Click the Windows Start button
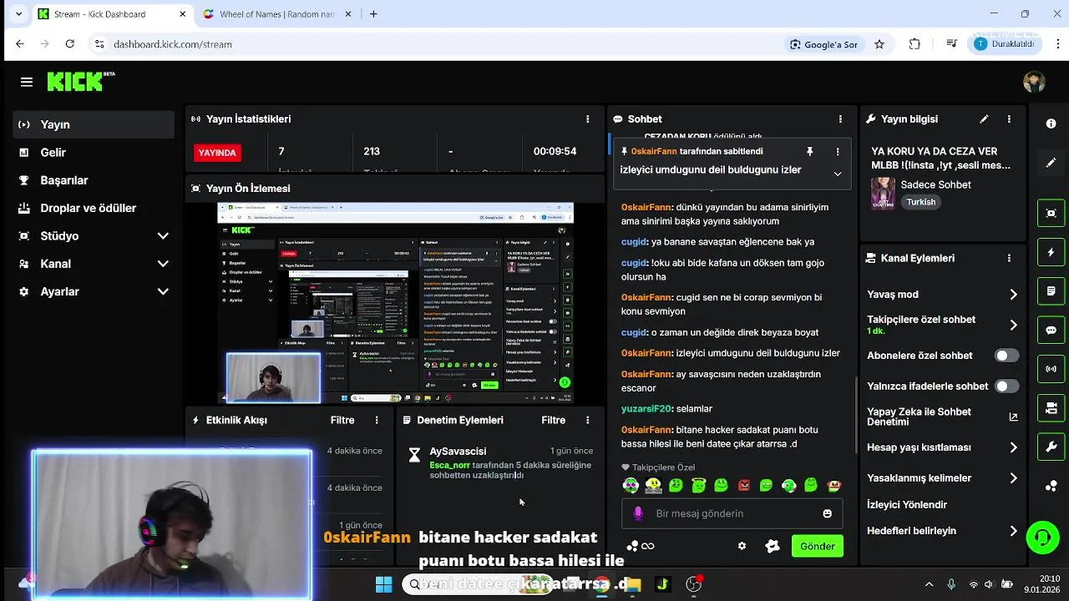The height and width of the screenshot is (601, 1069). point(383,584)
